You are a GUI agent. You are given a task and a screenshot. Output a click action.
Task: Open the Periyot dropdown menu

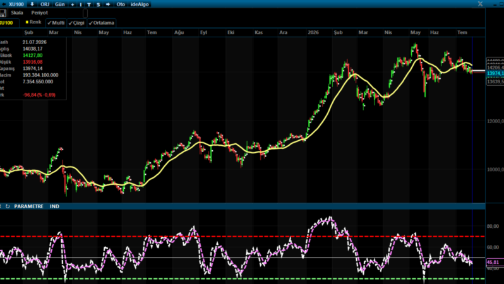[x=40, y=13]
